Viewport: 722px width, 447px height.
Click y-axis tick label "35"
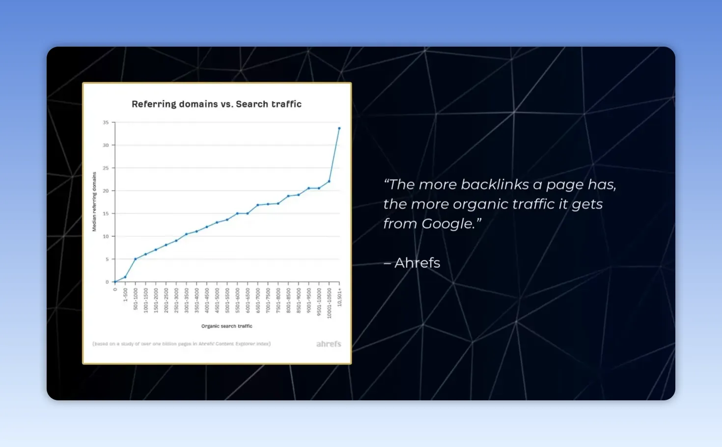tap(106, 122)
